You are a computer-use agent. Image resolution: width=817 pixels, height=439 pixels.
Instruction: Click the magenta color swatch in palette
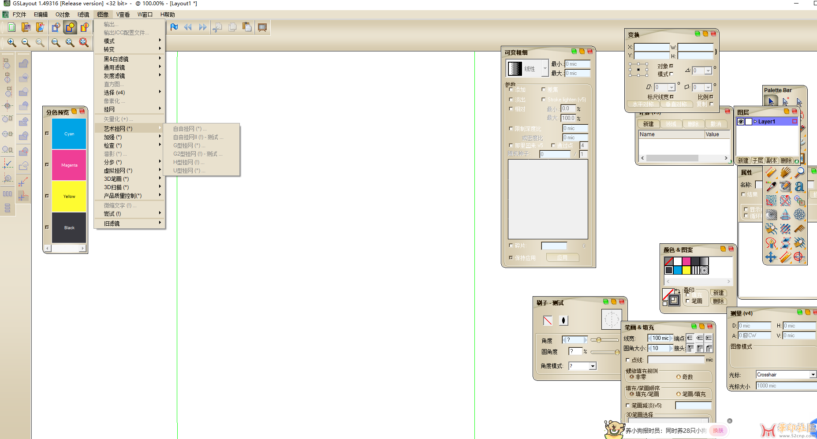coord(686,261)
